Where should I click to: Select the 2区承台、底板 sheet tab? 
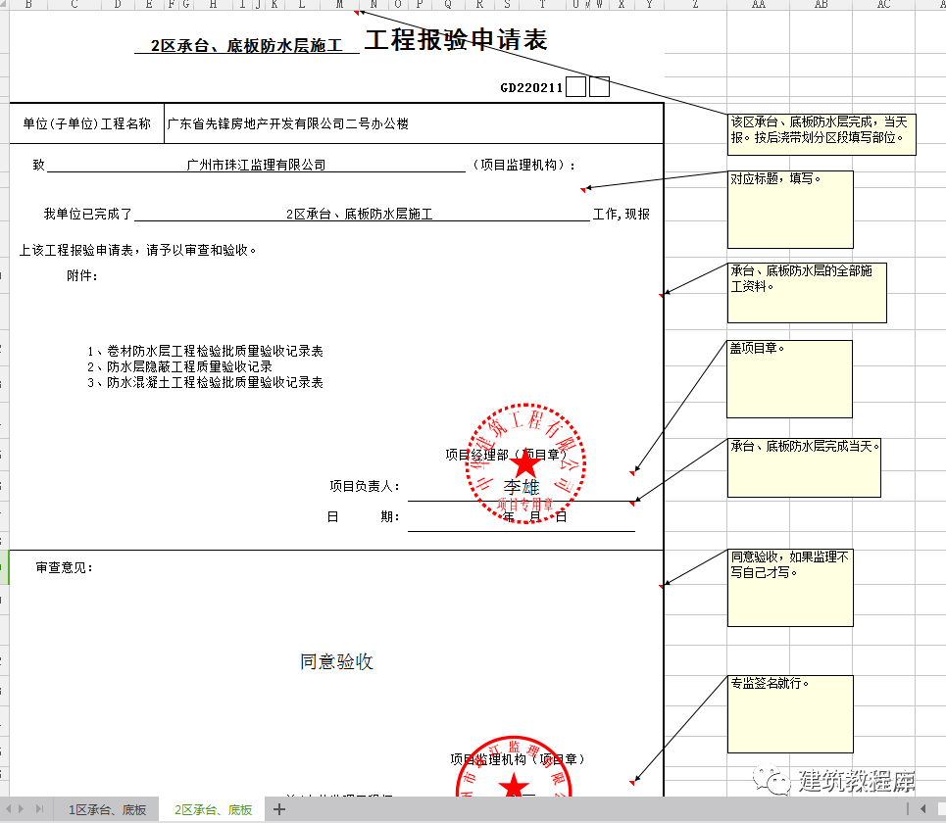(213, 809)
